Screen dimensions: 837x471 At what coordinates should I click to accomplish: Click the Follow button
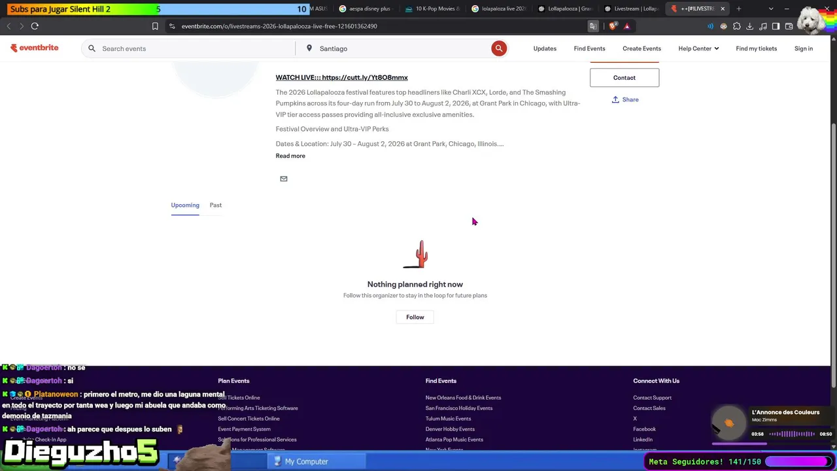[x=415, y=317]
